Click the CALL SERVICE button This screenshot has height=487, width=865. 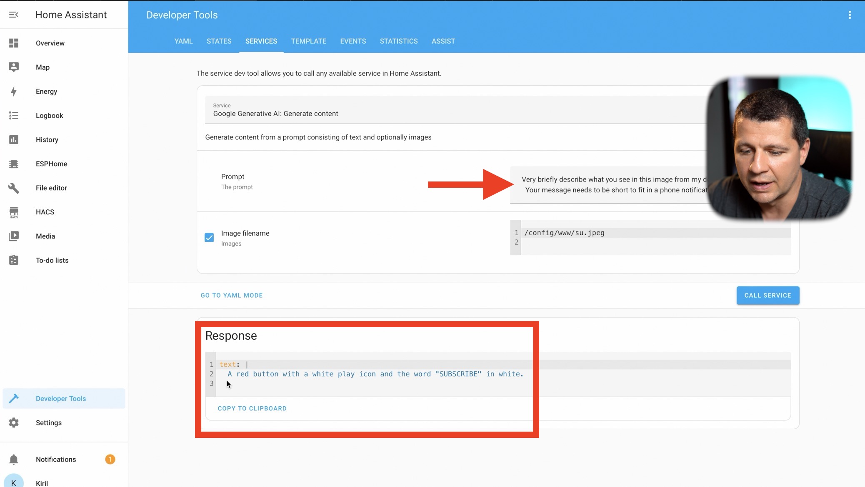767,296
